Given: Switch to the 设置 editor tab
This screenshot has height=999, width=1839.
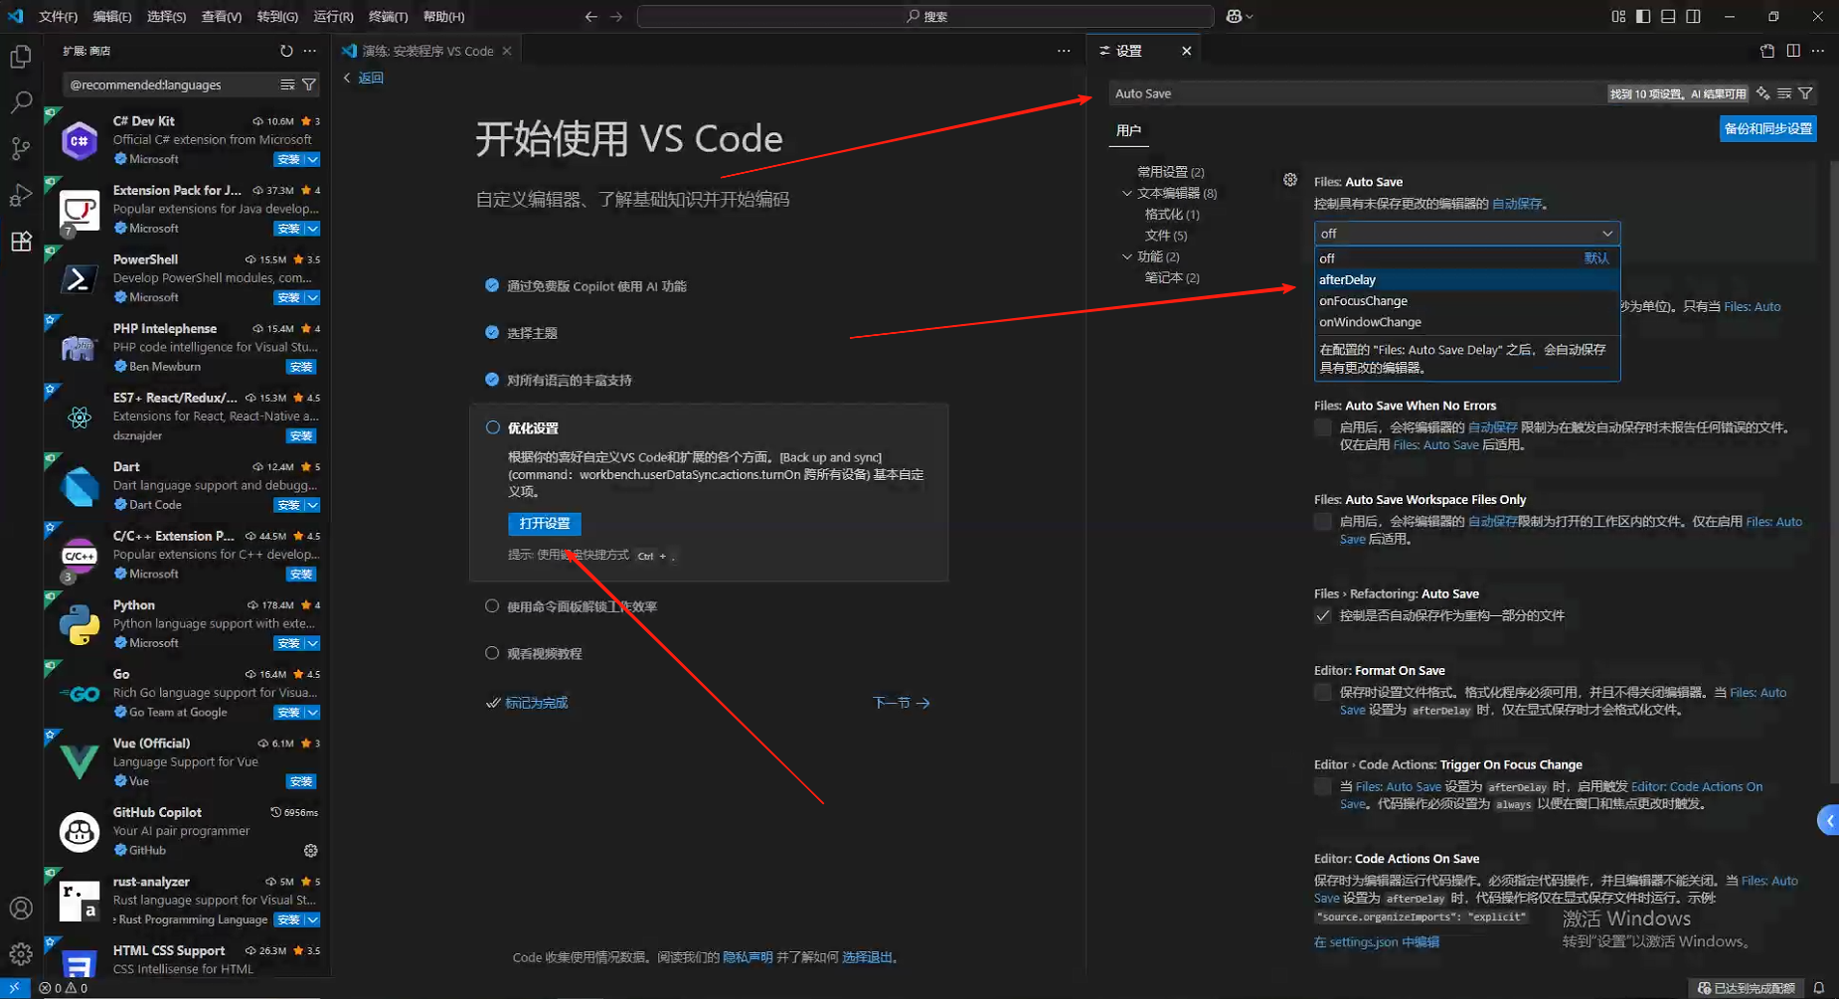Looking at the screenshot, I should click(1130, 51).
